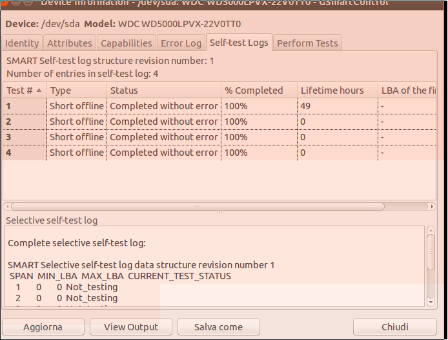This screenshot has width=448, height=340.
Task: Open View Output
Action: pyautogui.click(x=131, y=327)
